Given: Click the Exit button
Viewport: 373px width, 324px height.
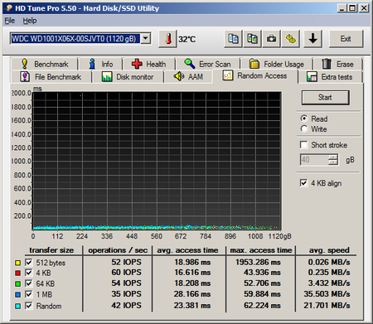Looking at the screenshot, I should click(346, 39).
